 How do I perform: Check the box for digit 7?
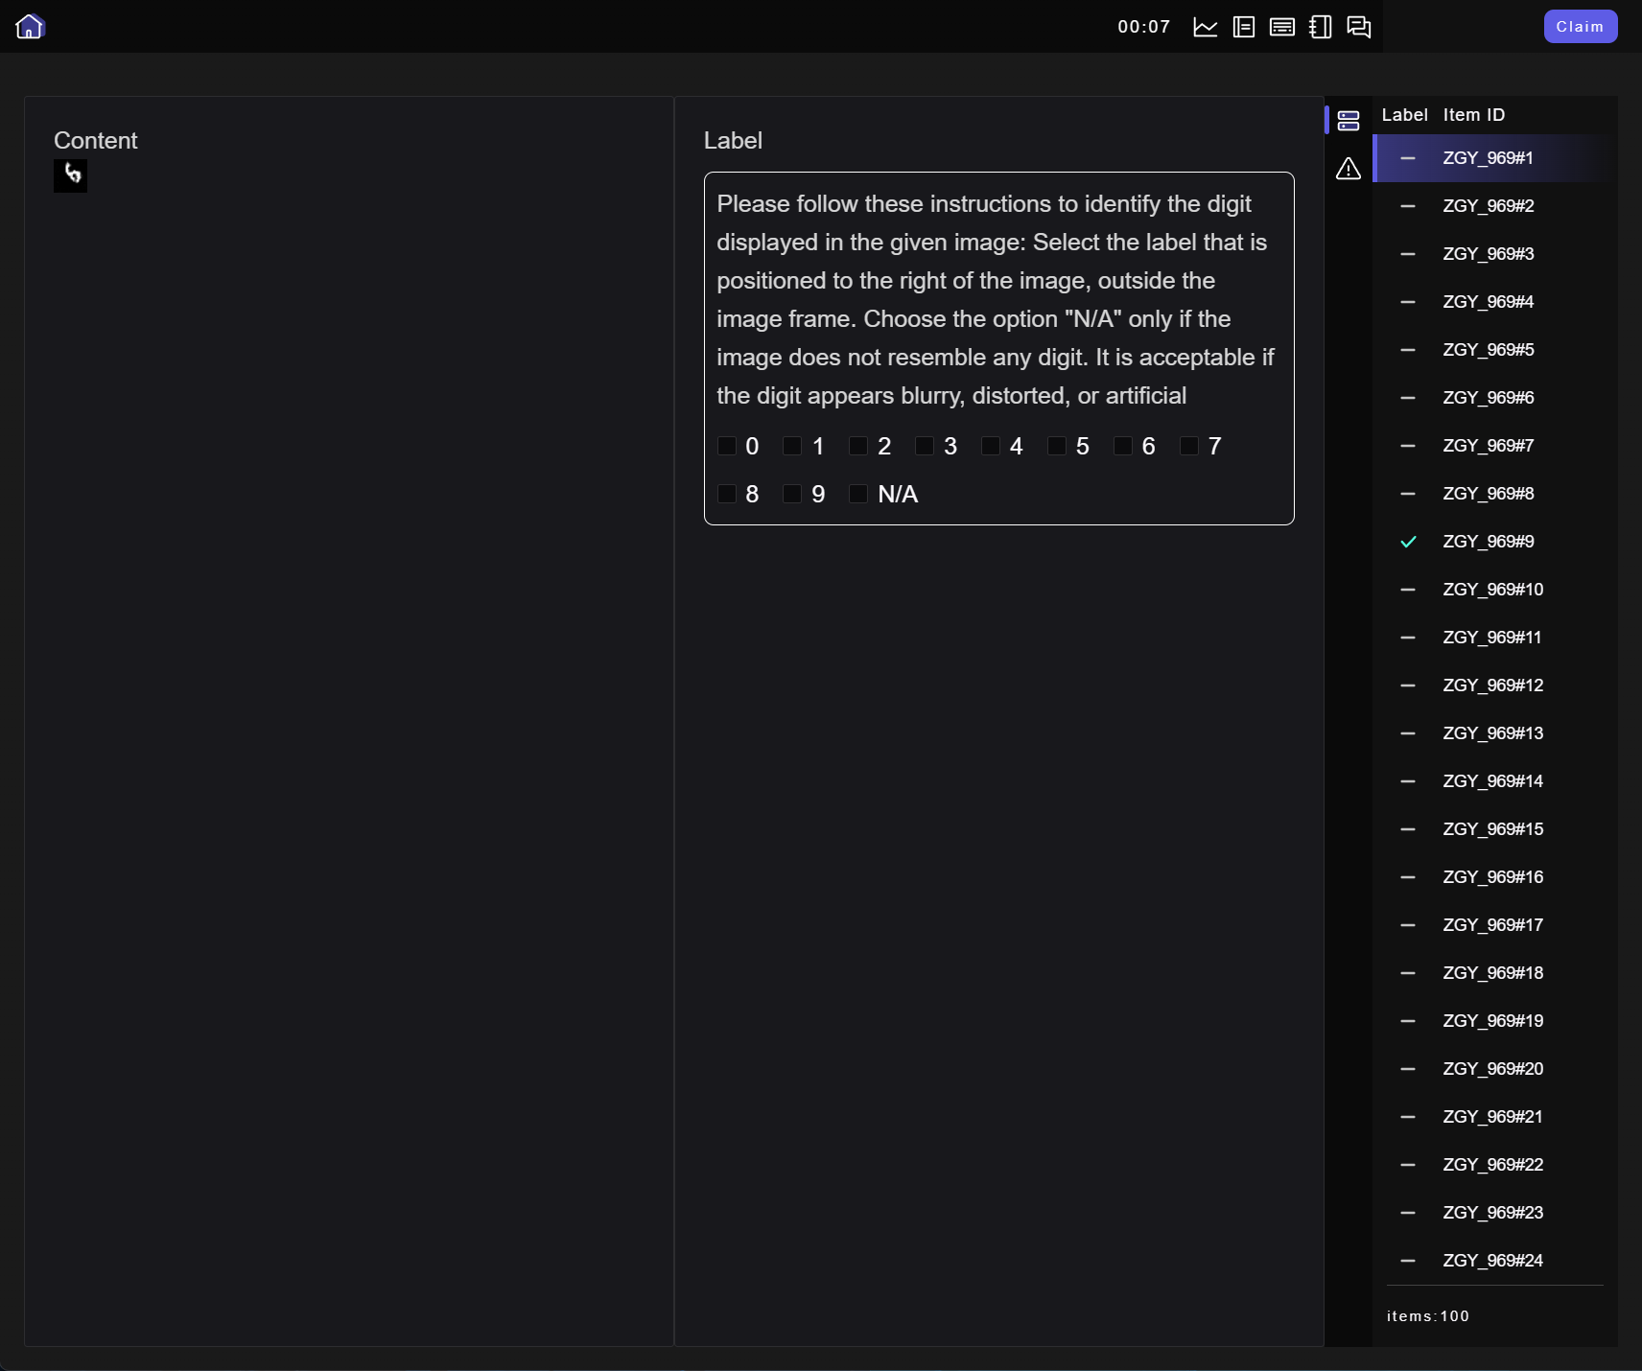[1189, 446]
